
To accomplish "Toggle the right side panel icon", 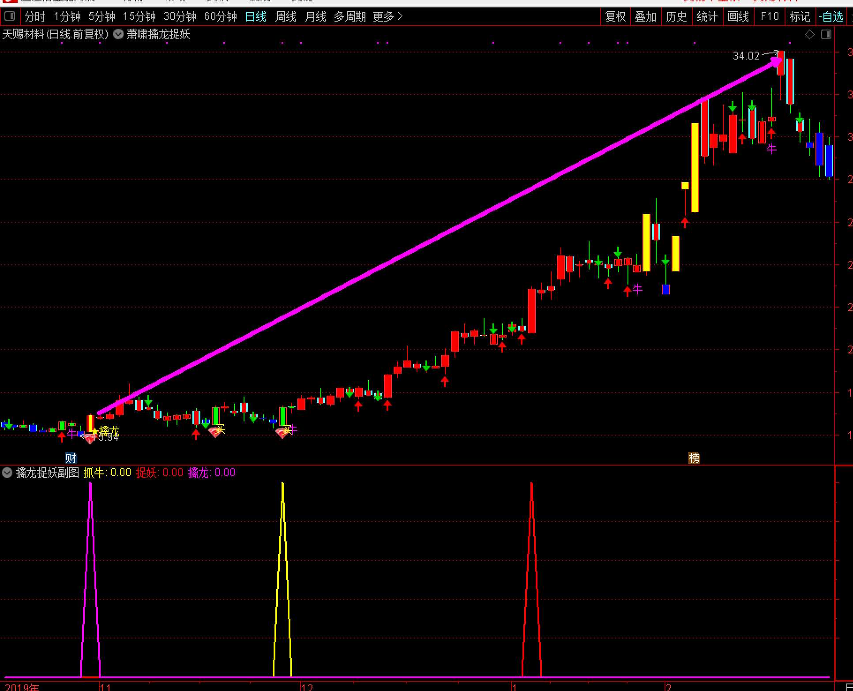I will pos(826,34).
